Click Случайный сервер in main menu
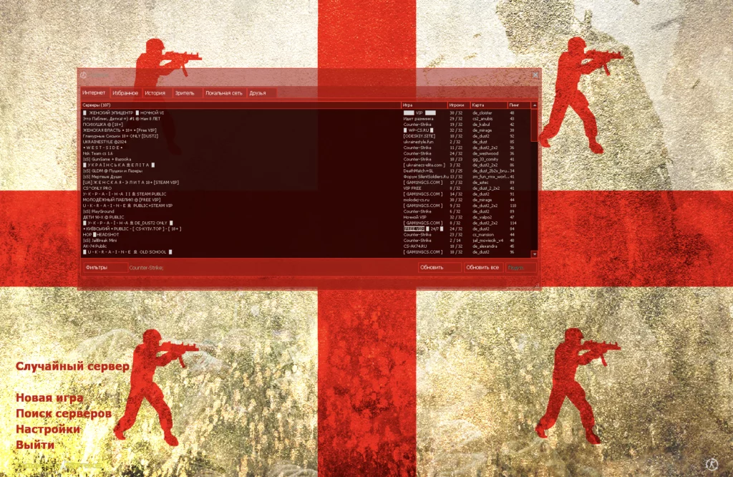733x477 pixels. coord(72,366)
